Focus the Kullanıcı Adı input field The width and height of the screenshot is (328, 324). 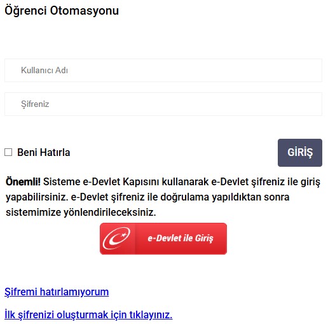point(163,70)
